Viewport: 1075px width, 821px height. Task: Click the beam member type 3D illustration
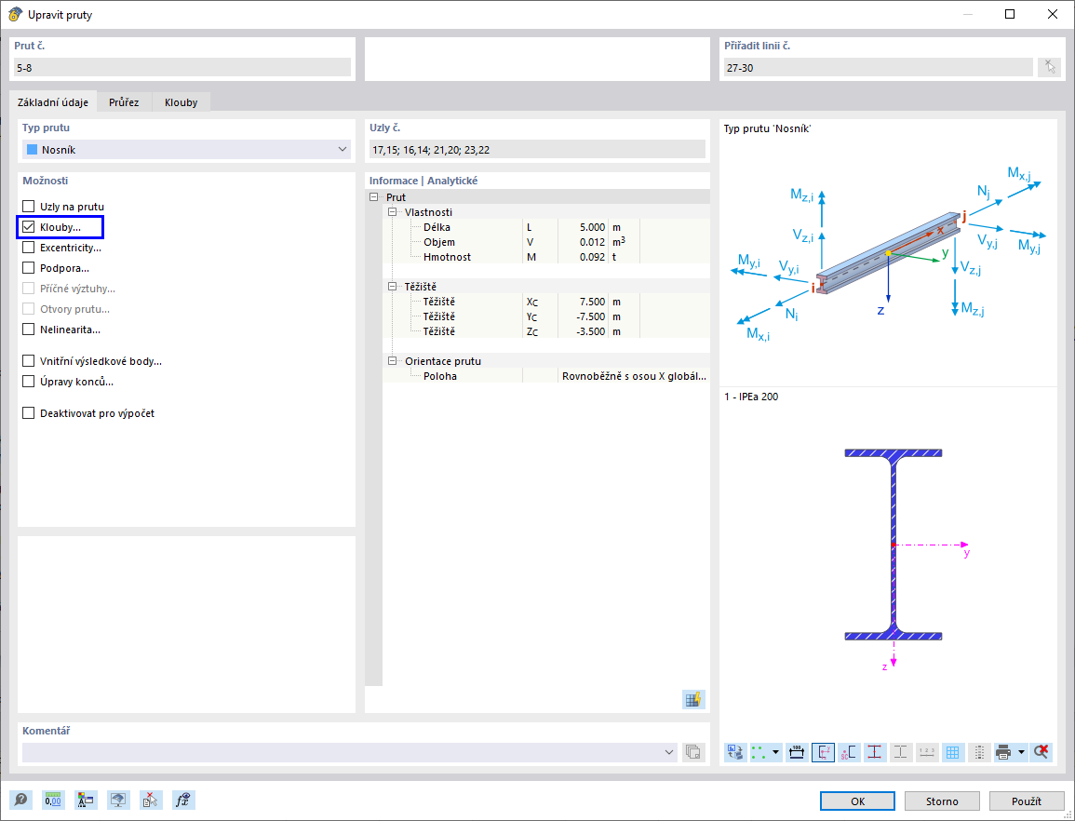[888, 254]
